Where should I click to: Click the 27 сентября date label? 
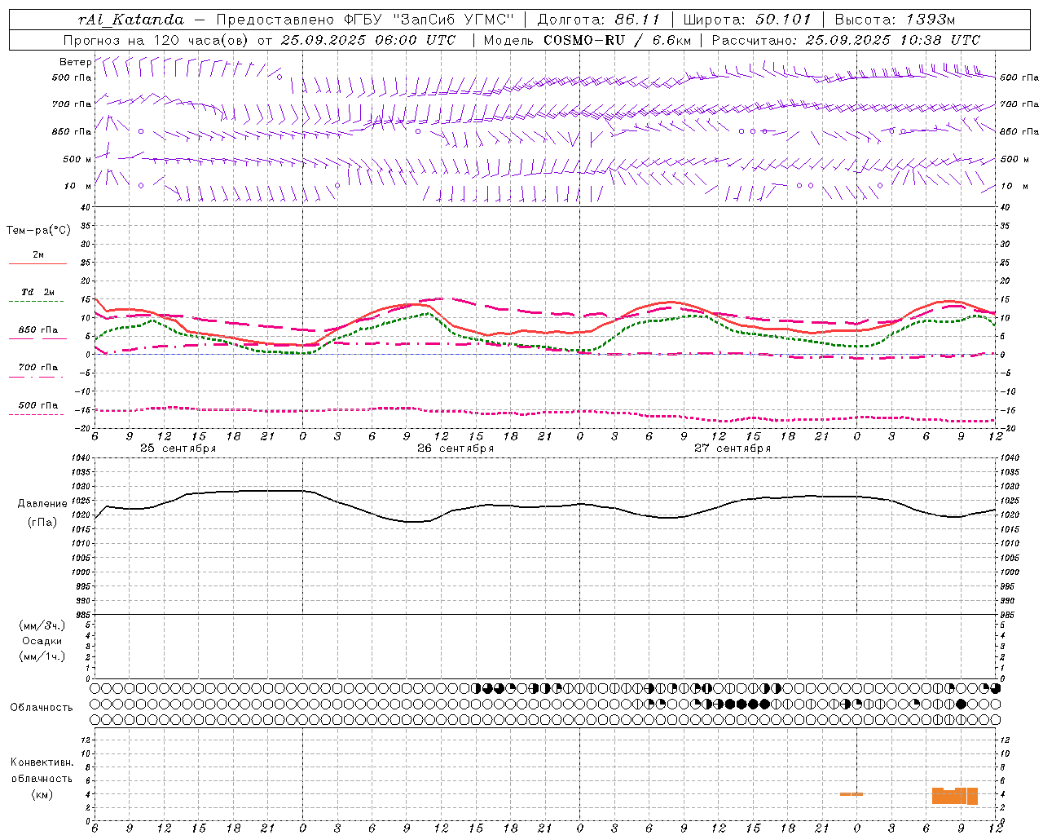(x=733, y=448)
